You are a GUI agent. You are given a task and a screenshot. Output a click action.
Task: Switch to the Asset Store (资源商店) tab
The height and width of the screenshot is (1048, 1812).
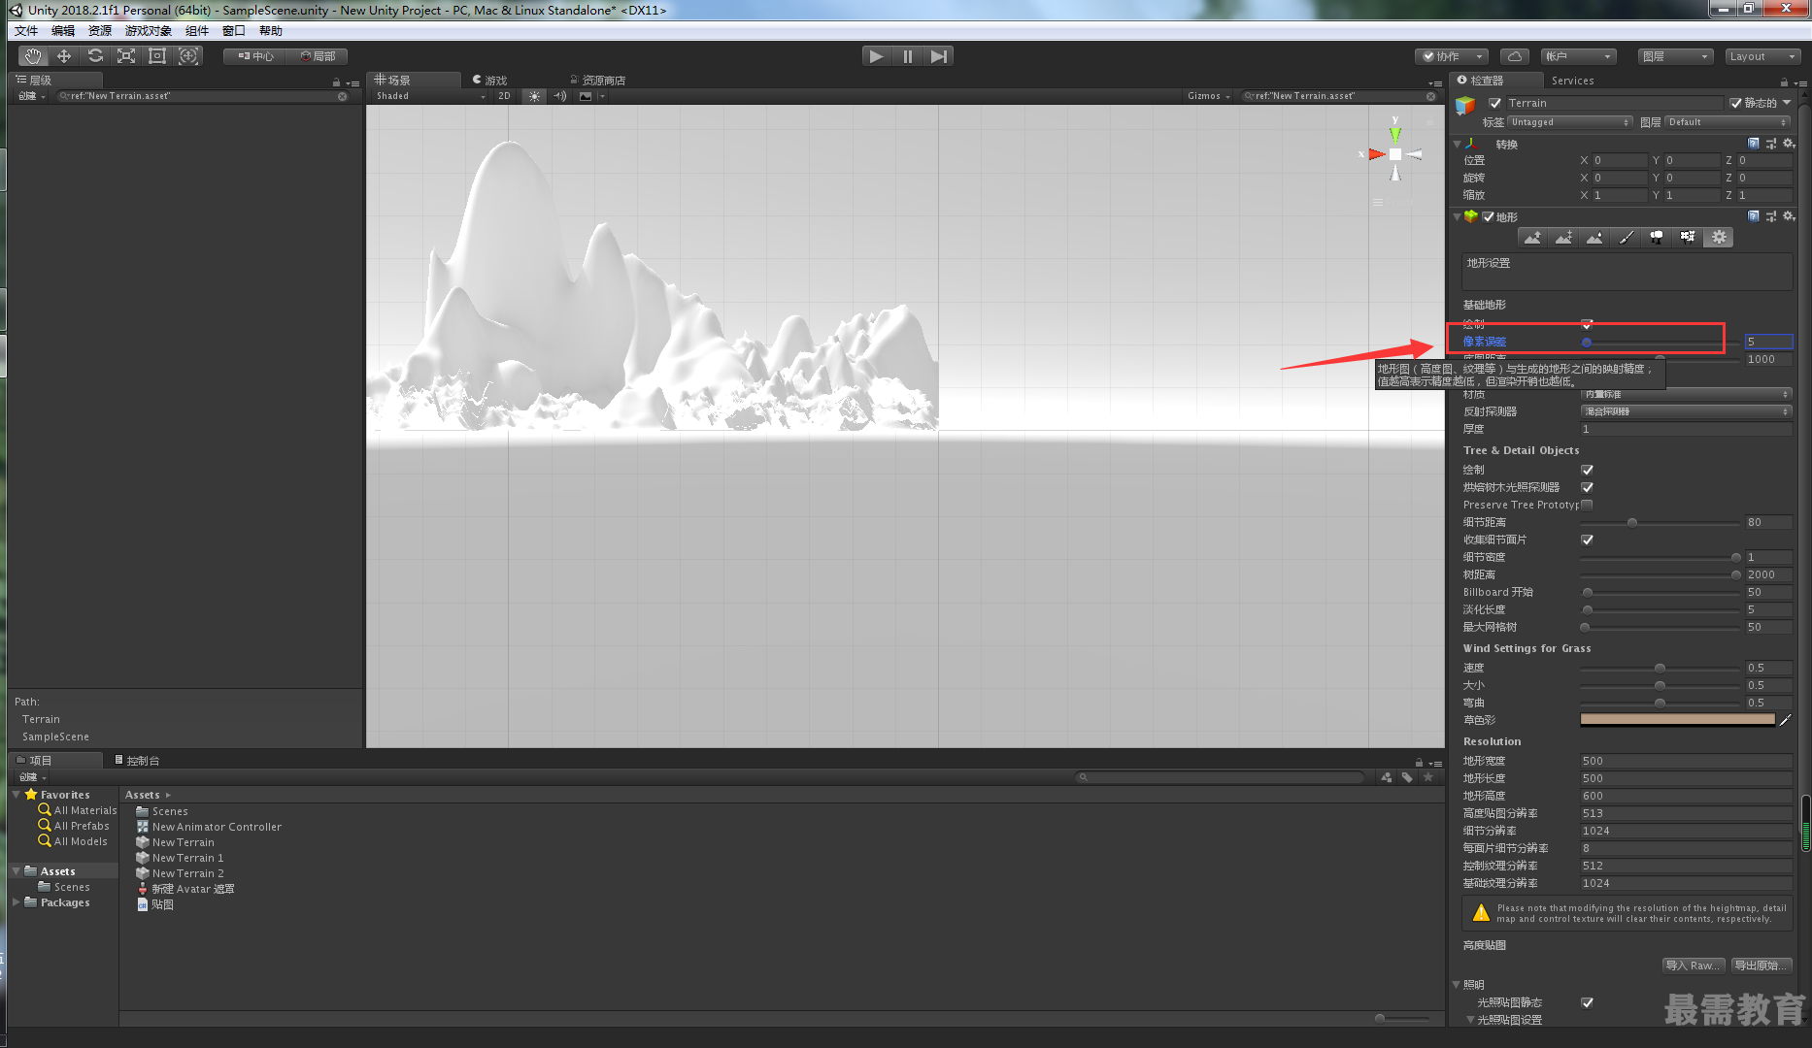point(597,81)
